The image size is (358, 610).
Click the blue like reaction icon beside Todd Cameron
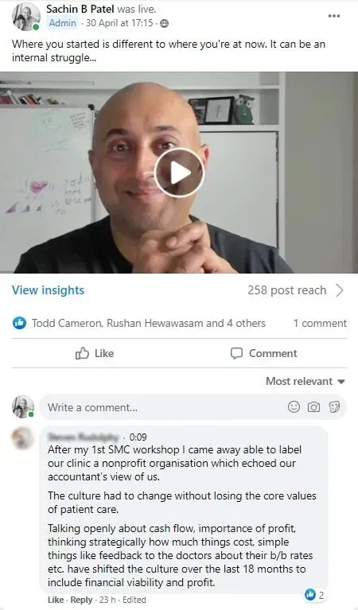tap(19, 323)
